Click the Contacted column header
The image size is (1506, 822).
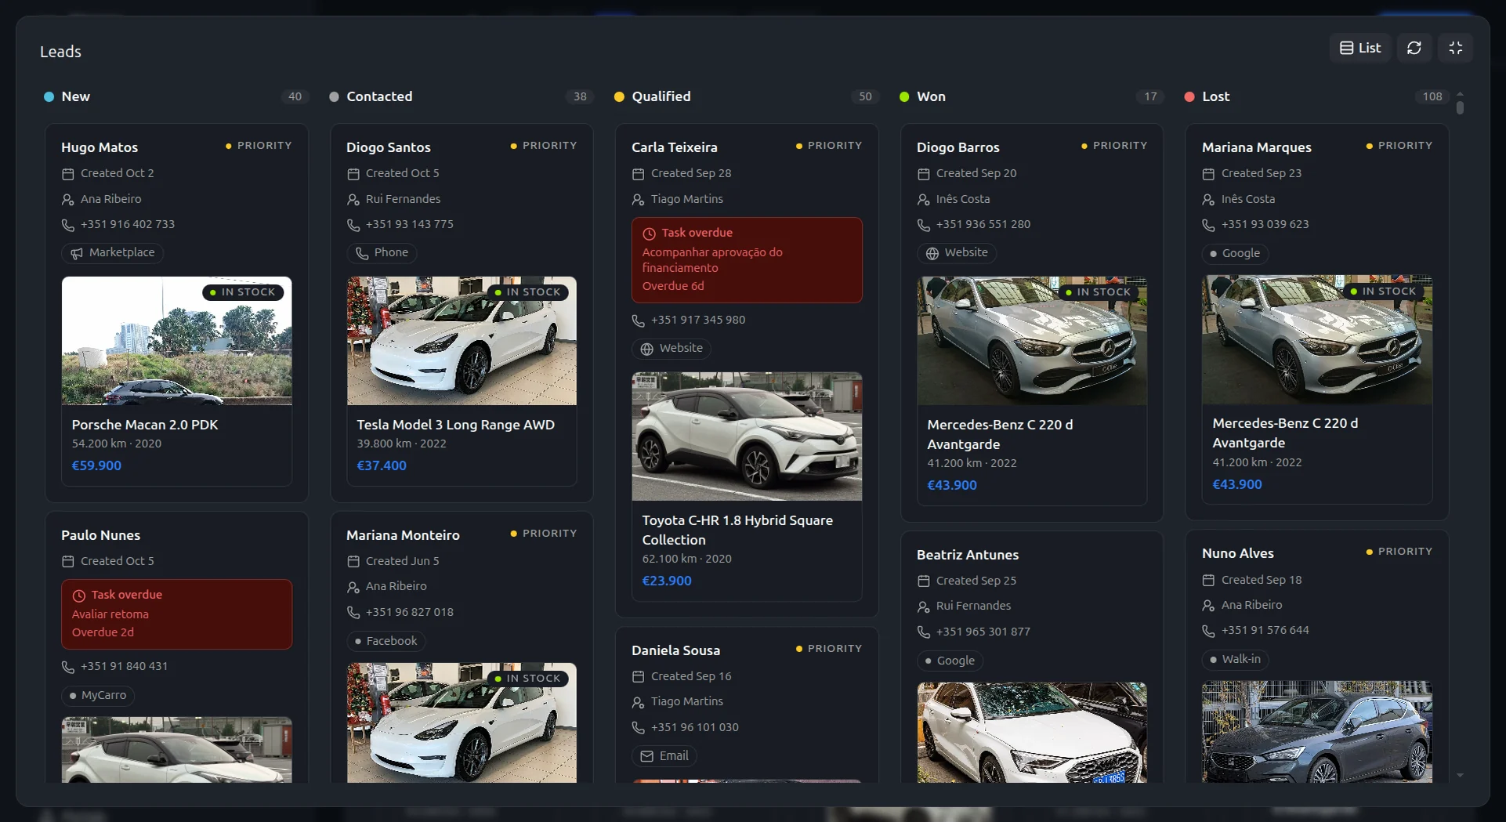(379, 96)
